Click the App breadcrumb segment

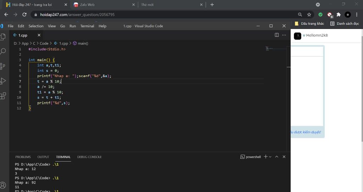click(x=25, y=43)
